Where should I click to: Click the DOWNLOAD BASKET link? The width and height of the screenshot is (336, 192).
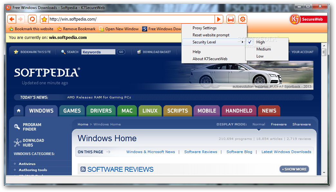[x=157, y=52]
